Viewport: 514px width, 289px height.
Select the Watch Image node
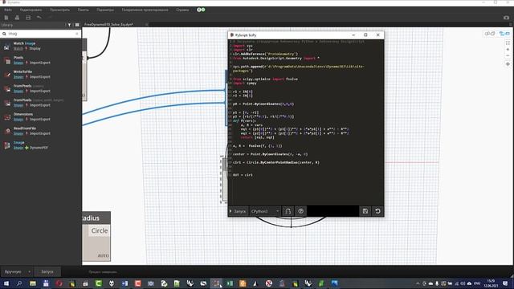pos(41,46)
